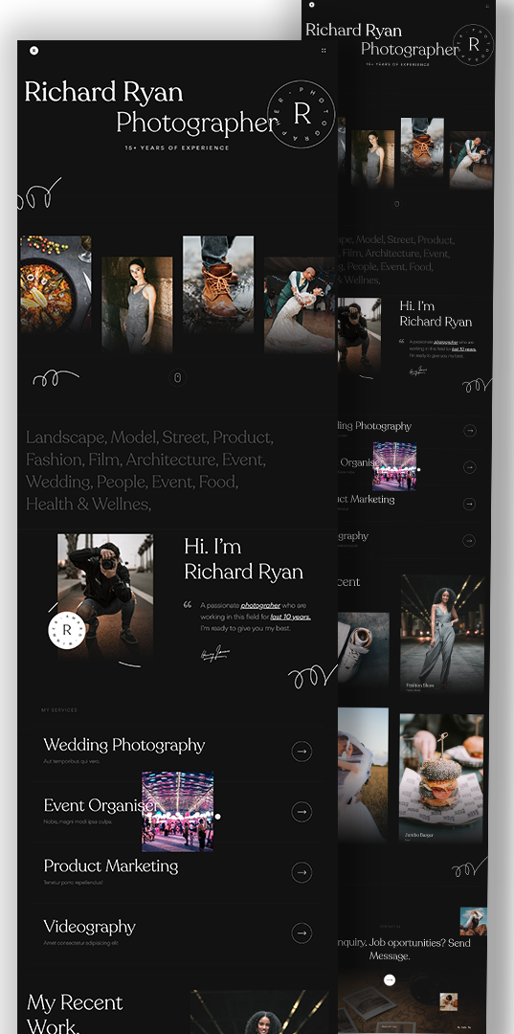Click 'Photographer' heading on the back page
This screenshot has width=514, height=1034.
pyautogui.click(x=410, y=50)
